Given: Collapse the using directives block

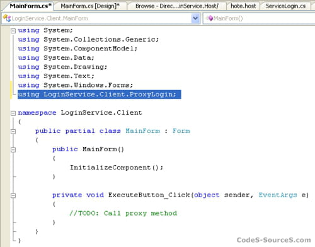Looking at the screenshot, I should click(13, 31).
